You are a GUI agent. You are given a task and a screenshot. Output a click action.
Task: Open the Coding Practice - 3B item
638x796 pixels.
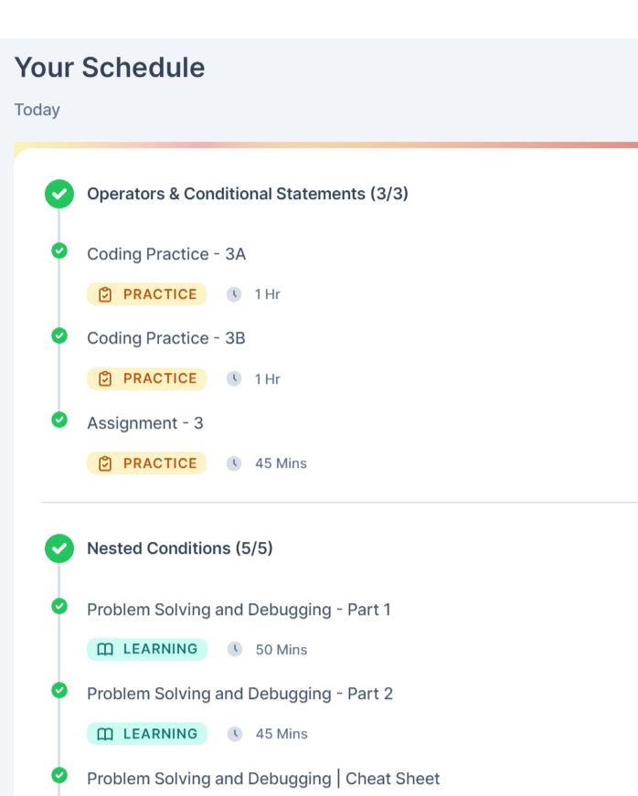166,338
